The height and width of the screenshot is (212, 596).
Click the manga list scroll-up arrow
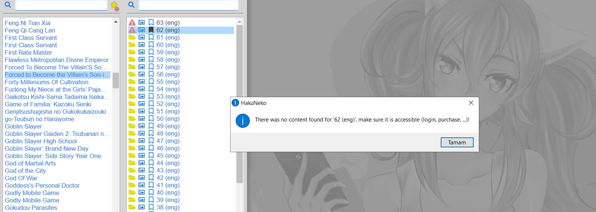(116, 22)
